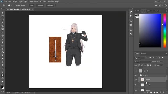This screenshot has width=168, height=94.
Task: Select the Frame tool
Action: coord(2,29)
